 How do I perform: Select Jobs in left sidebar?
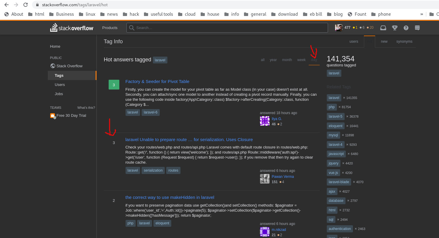pyautogui.click(x=59, y=94)
